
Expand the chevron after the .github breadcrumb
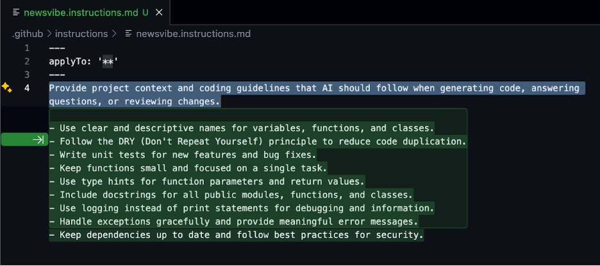(x=49, y=34)
